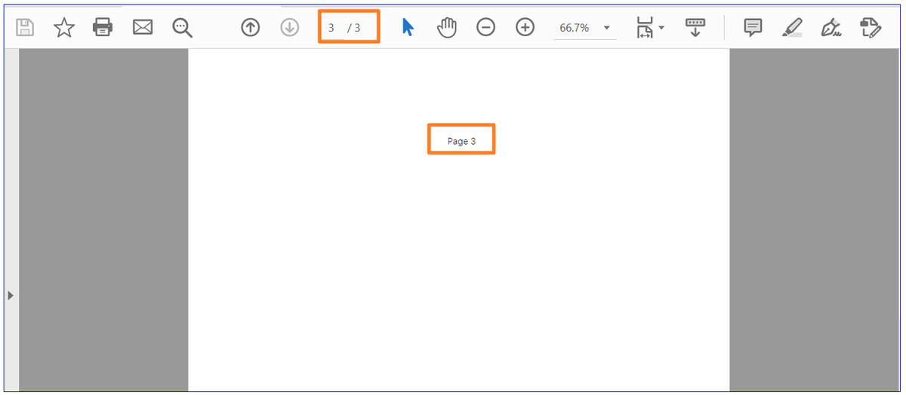The width and height of the screenshot is (906, 395).
Task: Open the sign document pen tool
Action: pyautogui.click(x=831, y=28)
